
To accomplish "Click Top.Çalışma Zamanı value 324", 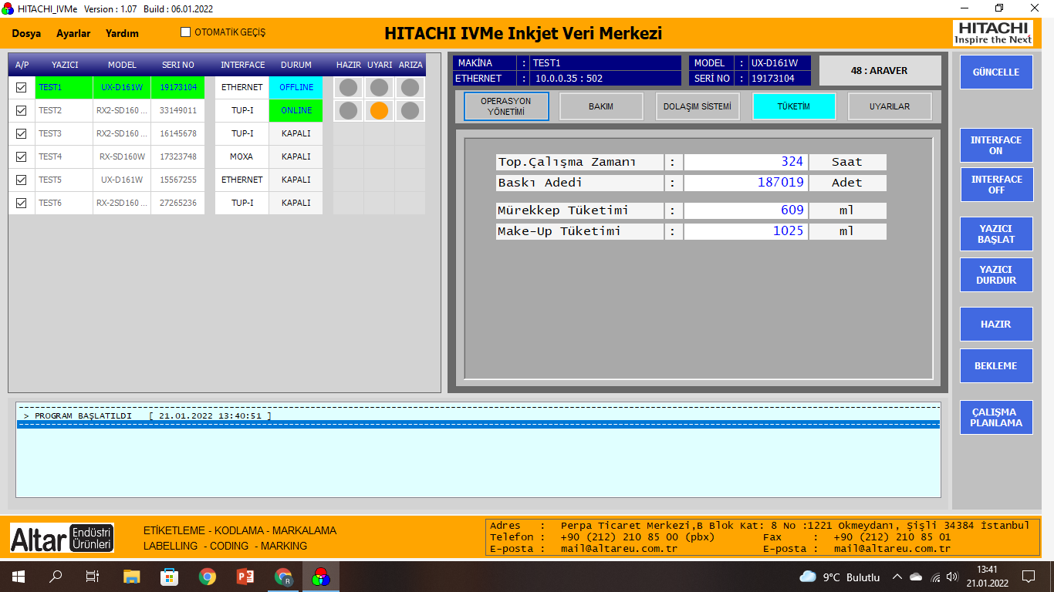I will click(x=746, y=162).
